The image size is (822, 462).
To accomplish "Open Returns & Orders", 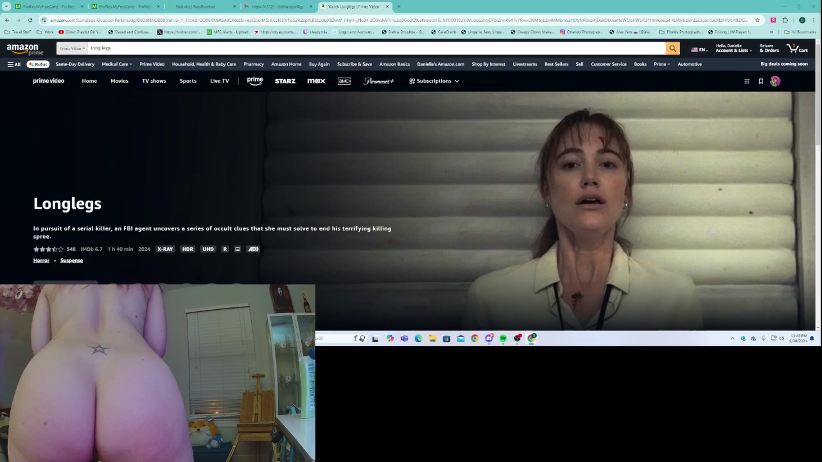I will pyautogui.click(x=769, y=48).
